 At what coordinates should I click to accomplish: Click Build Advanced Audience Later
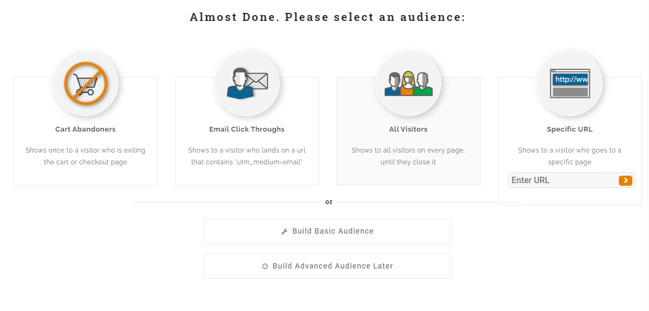327,265
